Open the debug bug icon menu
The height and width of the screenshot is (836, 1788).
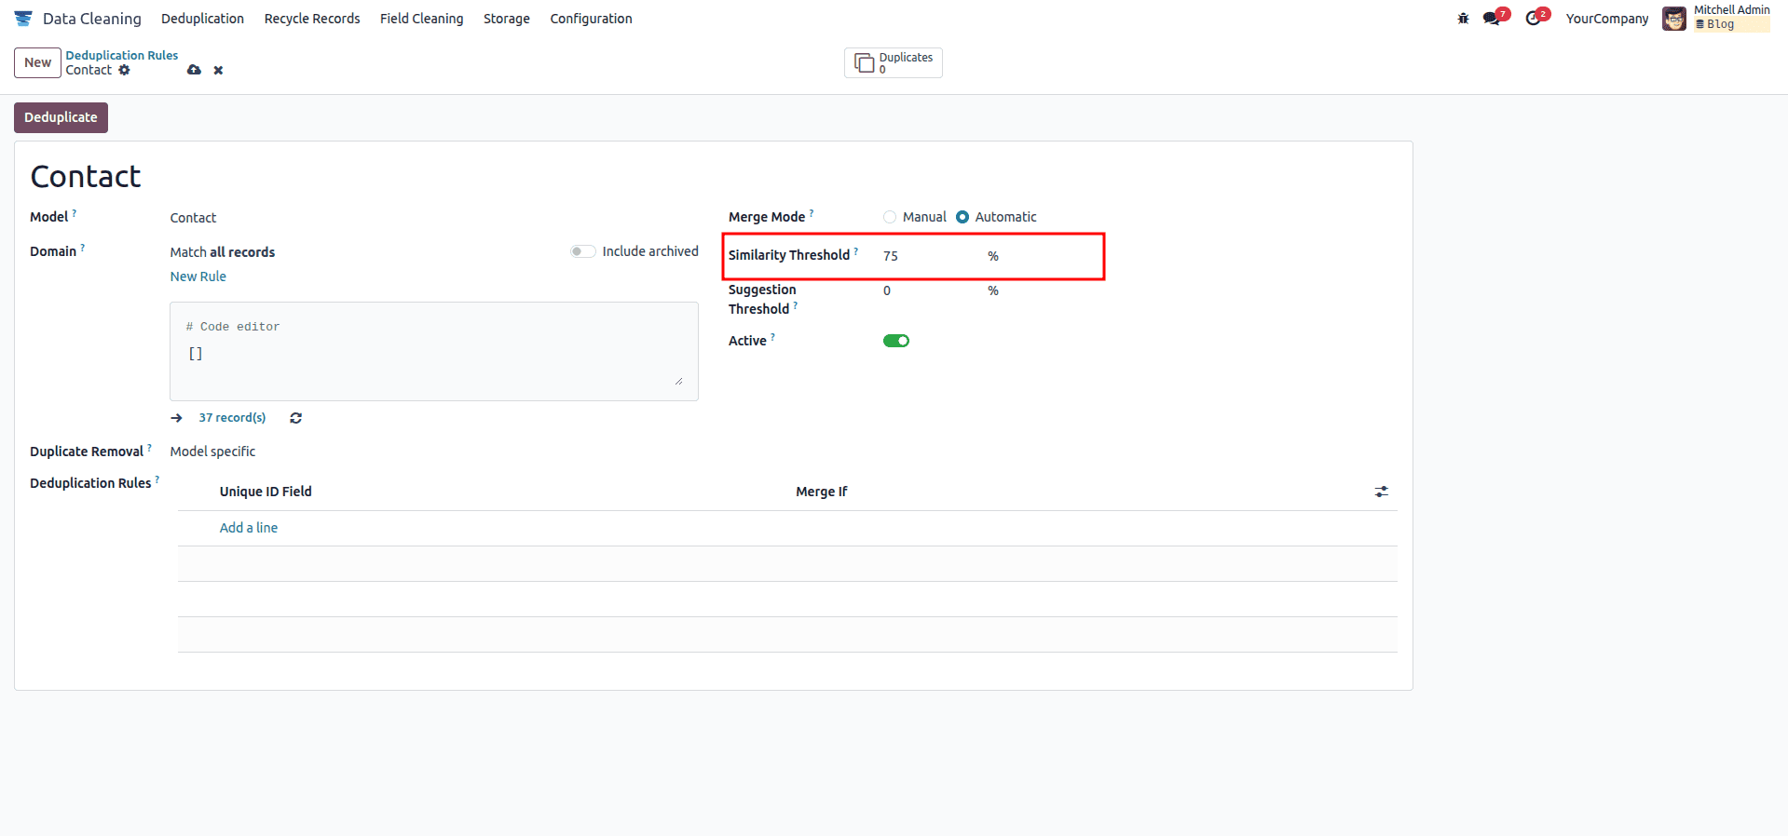coord(1463,19)
